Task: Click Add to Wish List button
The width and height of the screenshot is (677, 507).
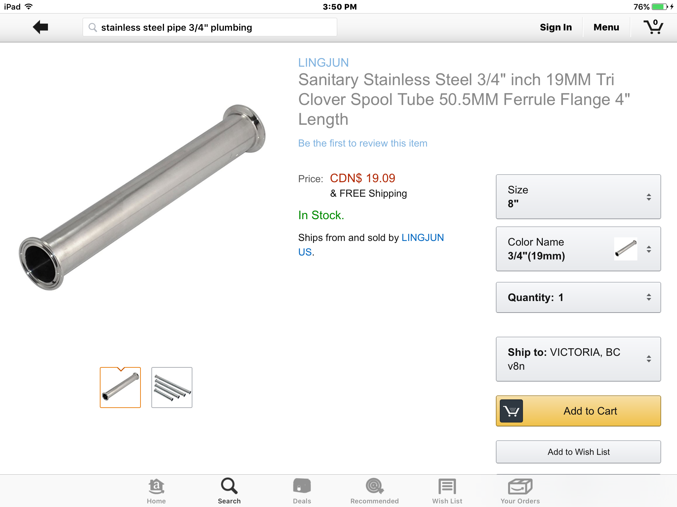Action: coord(578,452)
